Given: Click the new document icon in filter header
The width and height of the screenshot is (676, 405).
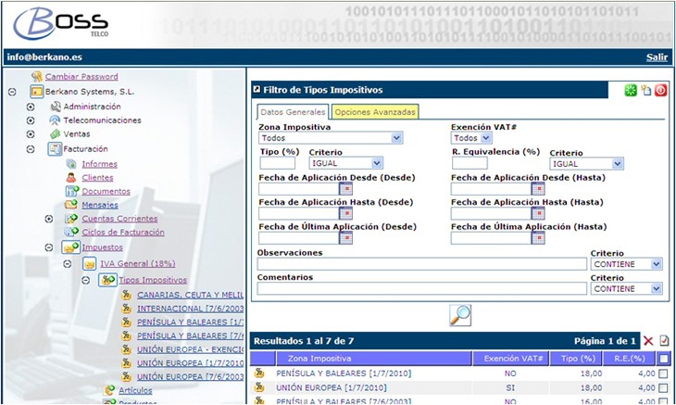Looking at the screenshot, I should [645, 90].
